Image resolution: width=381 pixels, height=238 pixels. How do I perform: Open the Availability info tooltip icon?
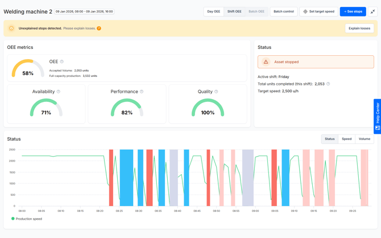tap(59, 92)
